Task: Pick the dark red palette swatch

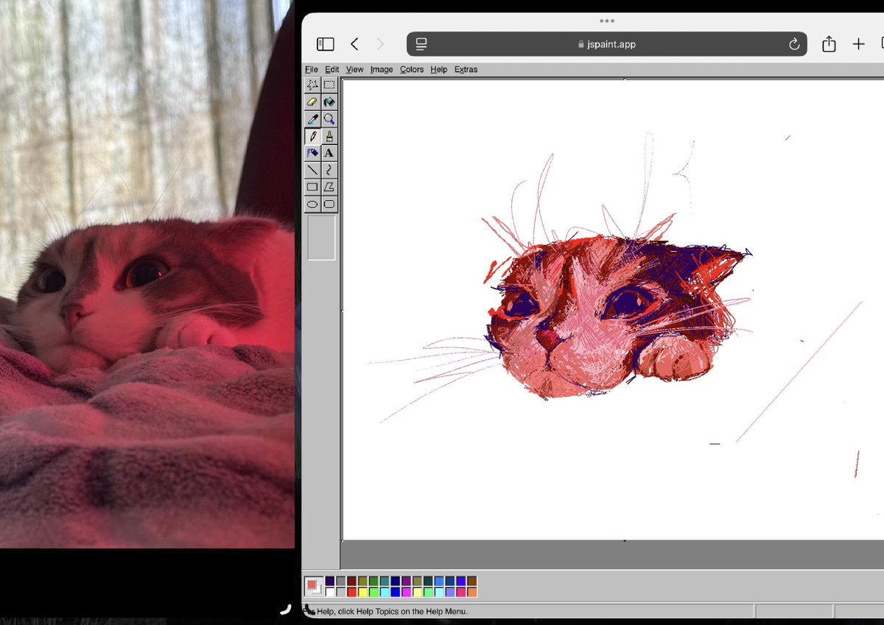Action: tap(352, 581)
